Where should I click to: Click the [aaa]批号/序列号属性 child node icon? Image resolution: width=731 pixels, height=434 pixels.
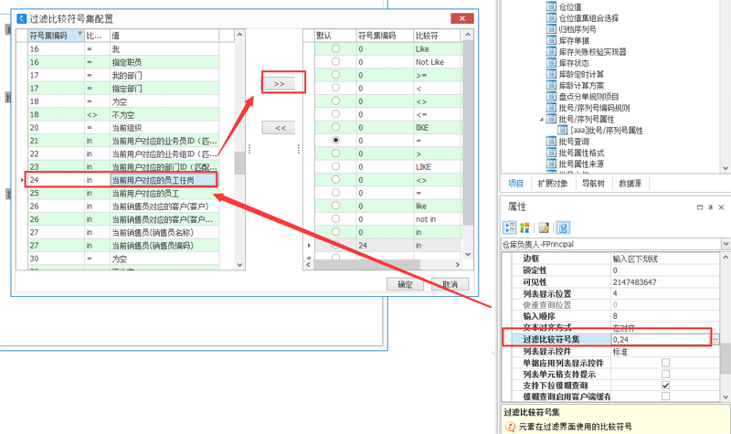563,130
